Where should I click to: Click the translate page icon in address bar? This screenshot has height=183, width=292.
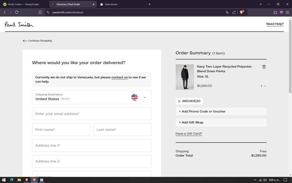[227, 12]
